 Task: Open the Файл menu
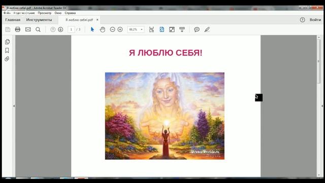7,13
